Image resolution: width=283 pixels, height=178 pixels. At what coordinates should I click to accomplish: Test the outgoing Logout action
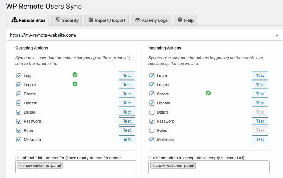point(127,85)
